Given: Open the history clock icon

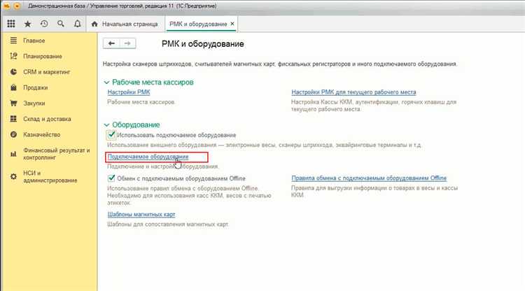Looking at the screenshot, I should click(44, 24).
